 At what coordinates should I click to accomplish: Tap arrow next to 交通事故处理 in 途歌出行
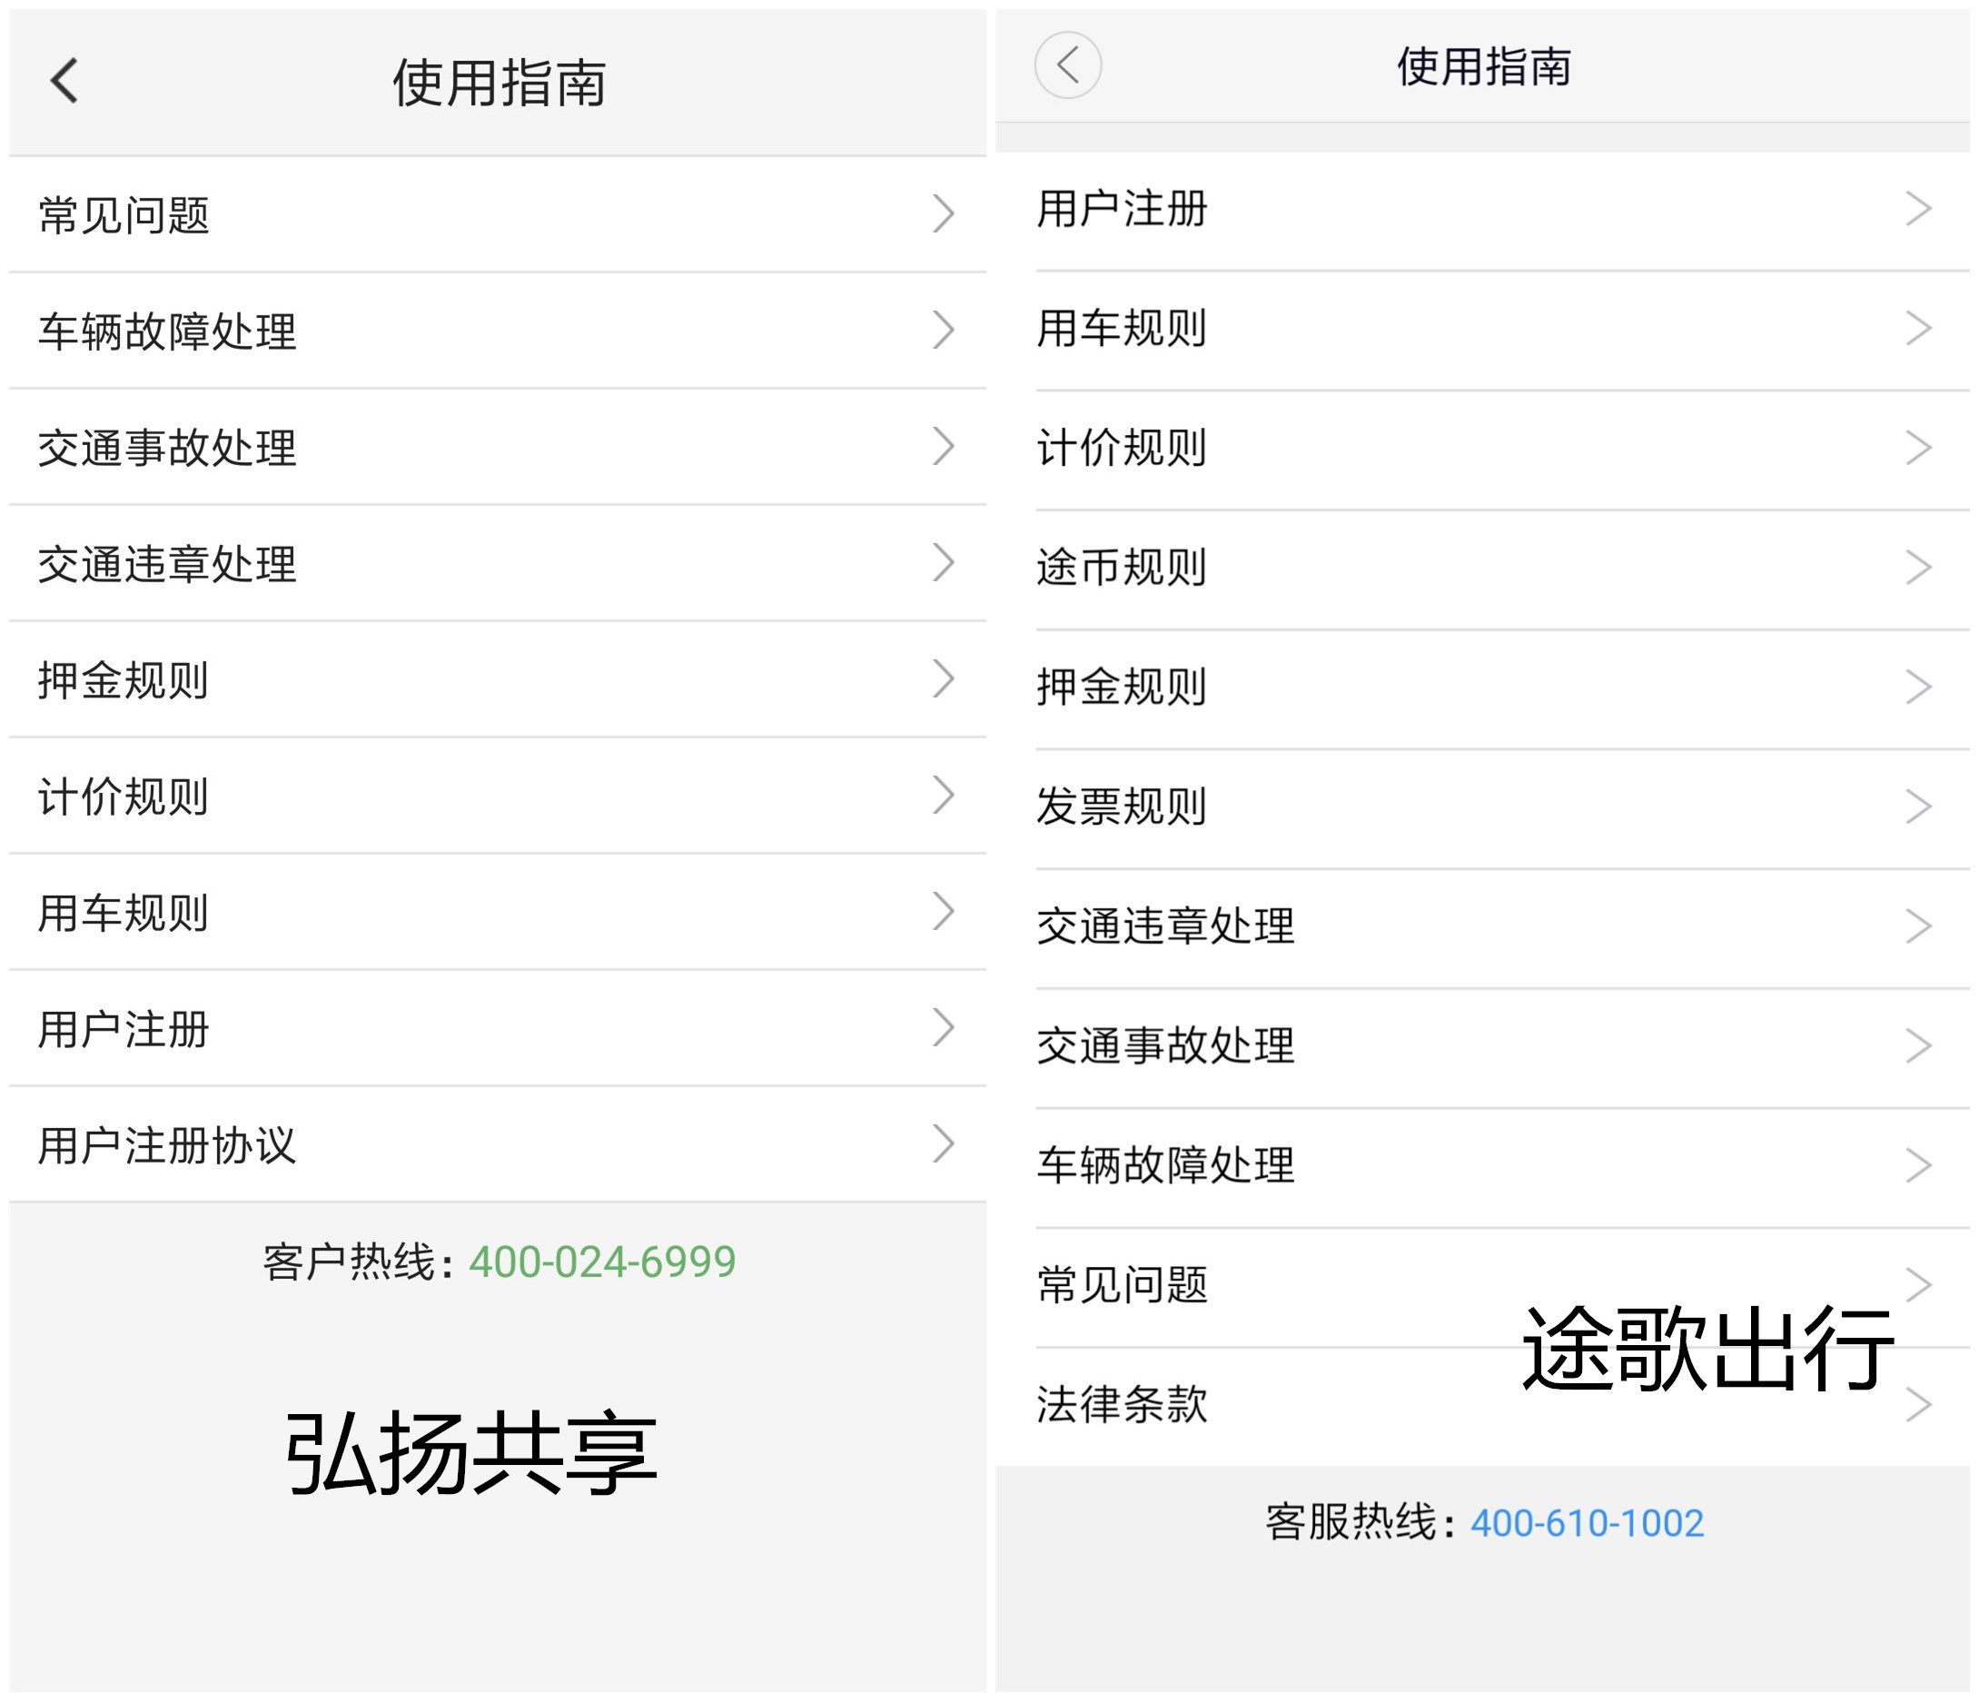[x=1919, y=1046]
